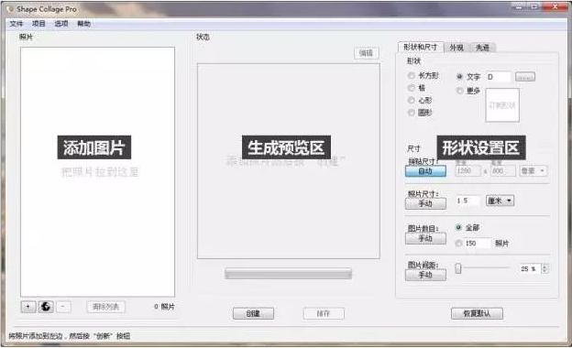Open the 厘米 units dropdown

pos(500,201)
